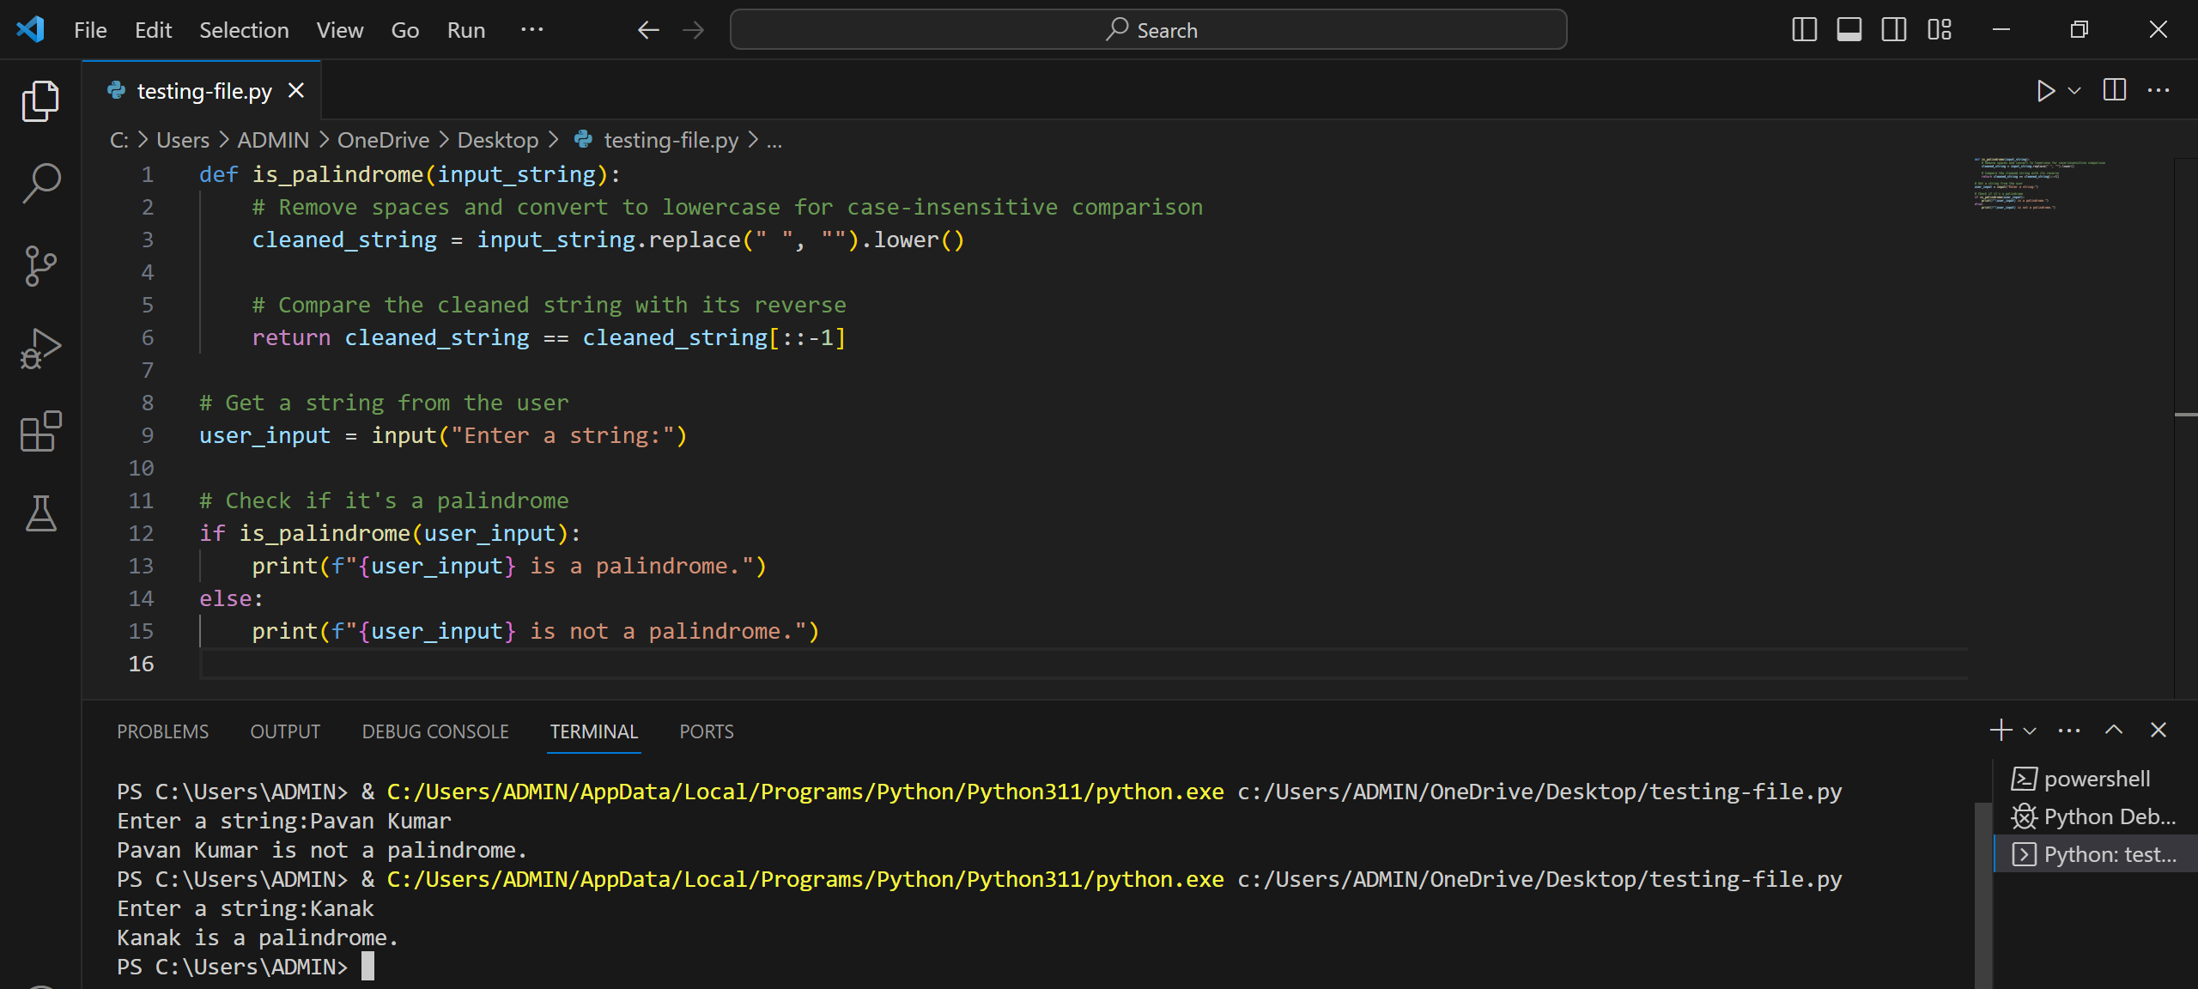Image resolution: width=2198 pixels, height=989 pixels.
Task: Click ADMIN in the breadcrumb path
Action: pos(273,140)
